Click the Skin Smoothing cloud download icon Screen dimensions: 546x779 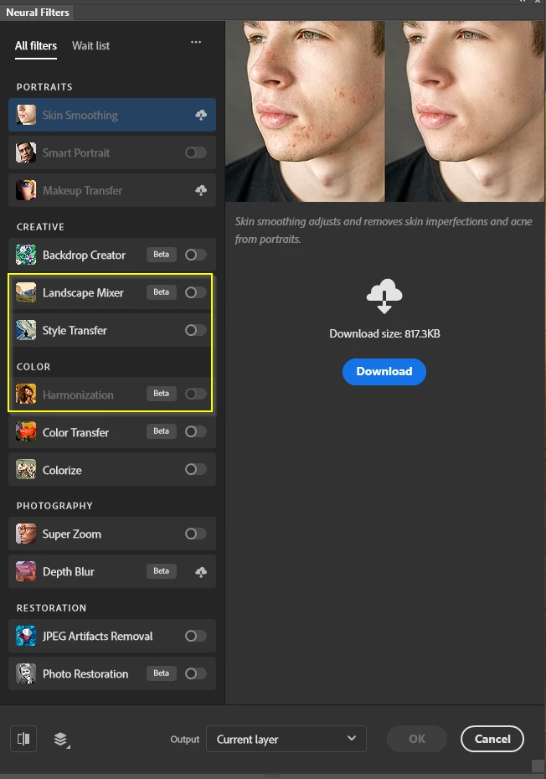pos(201,116)
